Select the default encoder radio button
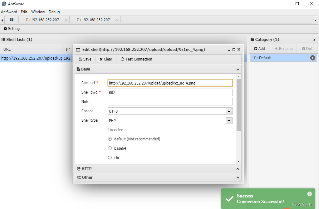319x209 pixels. click(x=110, y=139)
